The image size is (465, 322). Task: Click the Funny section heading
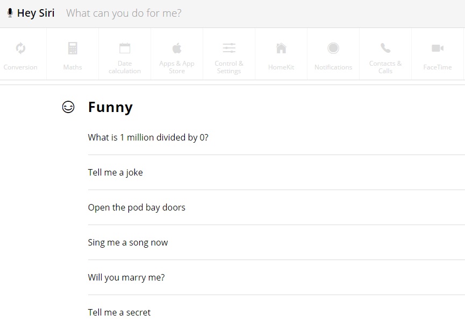(x=110, y=107)
